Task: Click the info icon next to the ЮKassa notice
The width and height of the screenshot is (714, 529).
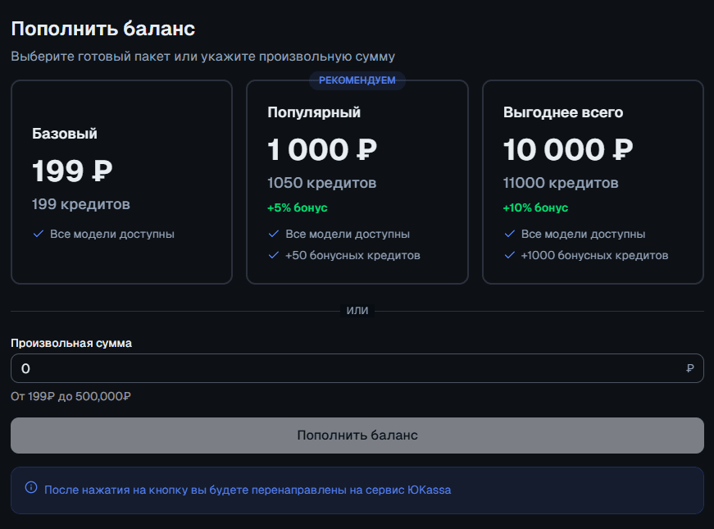Action: pyautogui.click(x=30, y=490)
